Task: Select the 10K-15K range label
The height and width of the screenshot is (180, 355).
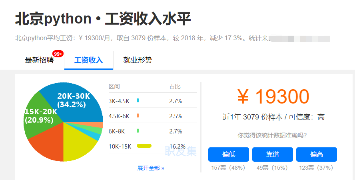Action: coord(120,147)
